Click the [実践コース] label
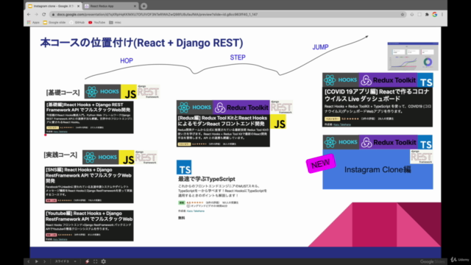 coord(60,155)
